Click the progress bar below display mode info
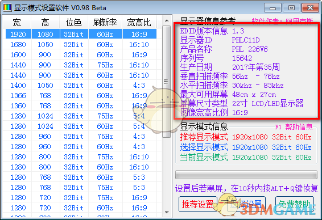This screenshot has width=322, height=220. [246, 175]
